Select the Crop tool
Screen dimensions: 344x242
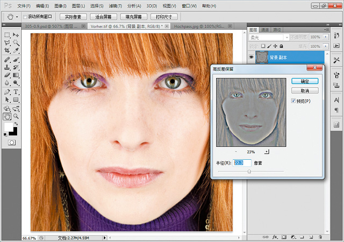[x=7, y=51]
